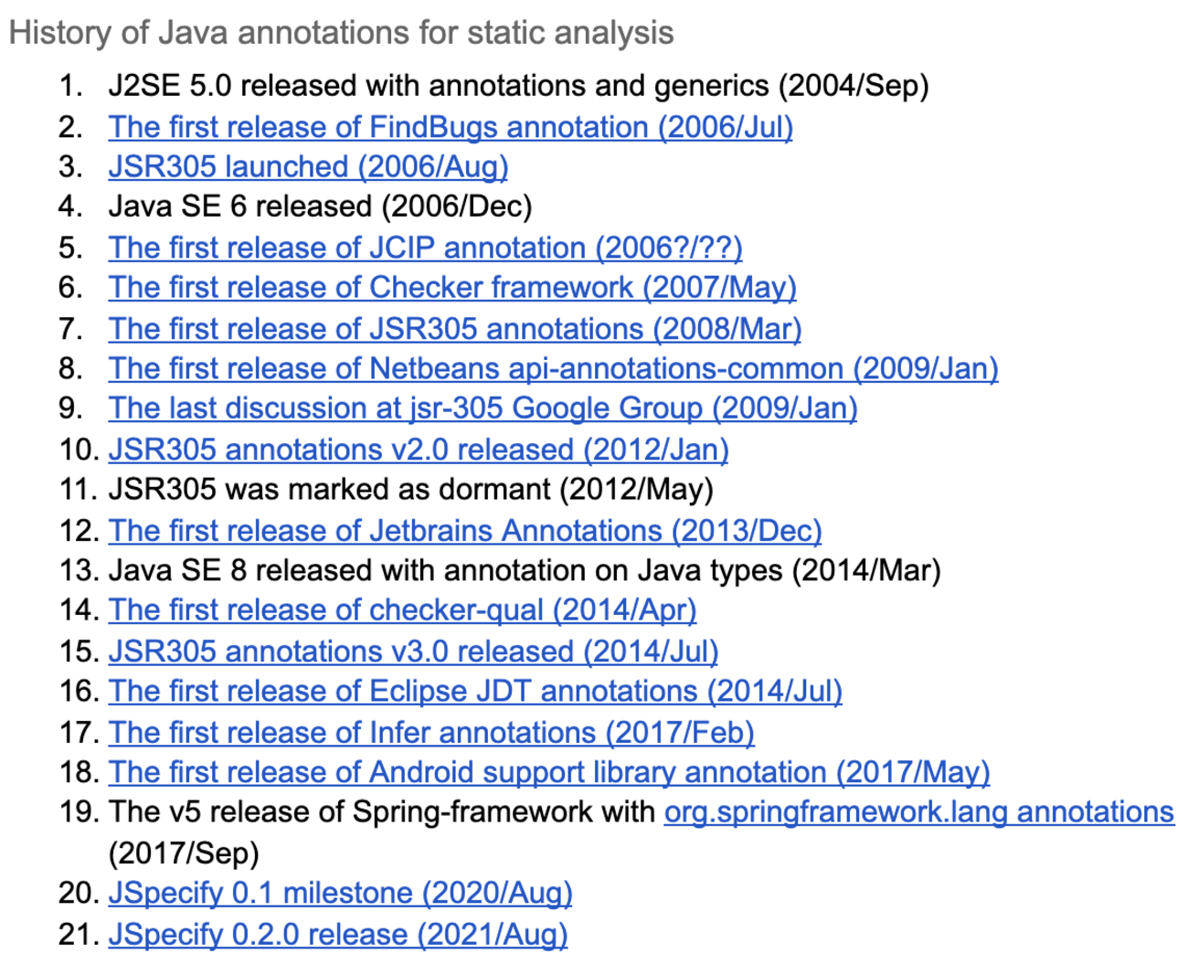1188x953 pixels.
Task: Click JSR305 annotations v3.0 released link
Action: 413,651
